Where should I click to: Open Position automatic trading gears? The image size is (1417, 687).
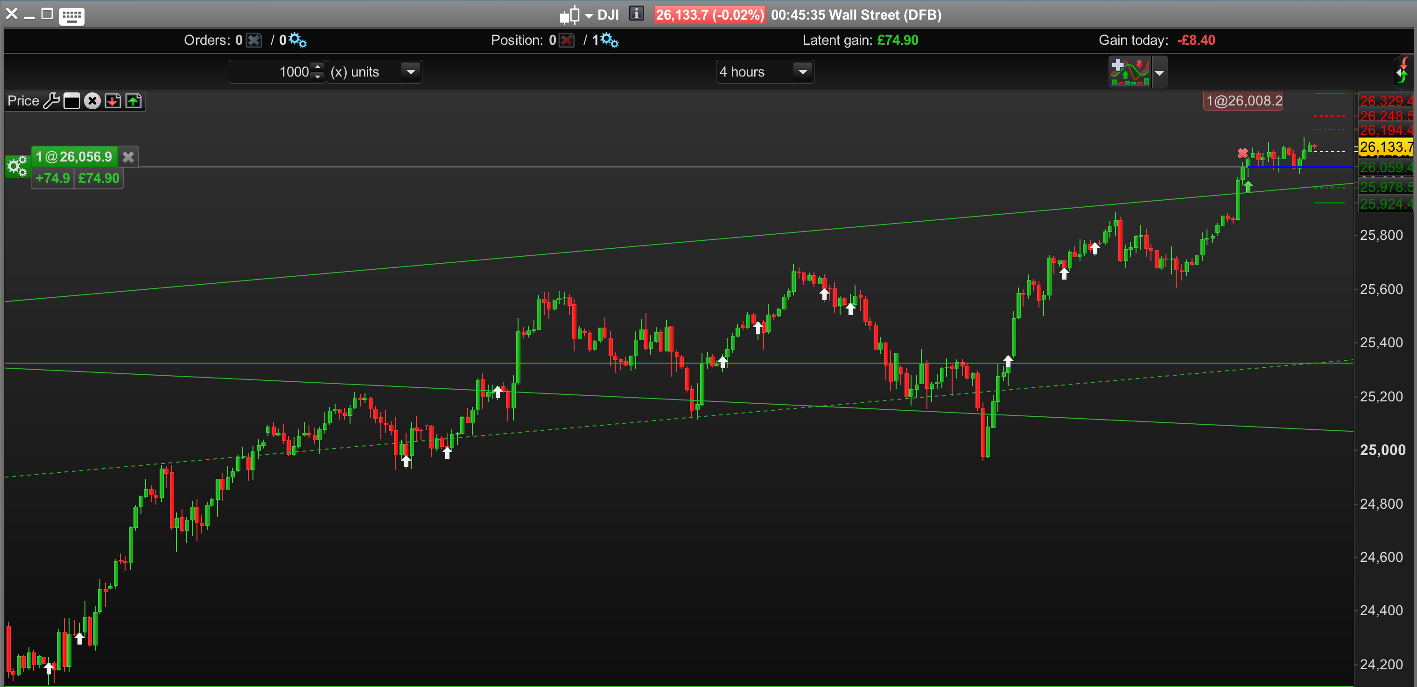[610, 40]
